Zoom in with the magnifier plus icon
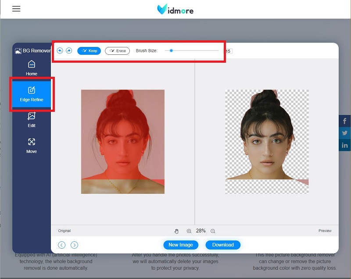The image size is (351, 279). click(189, 231)
